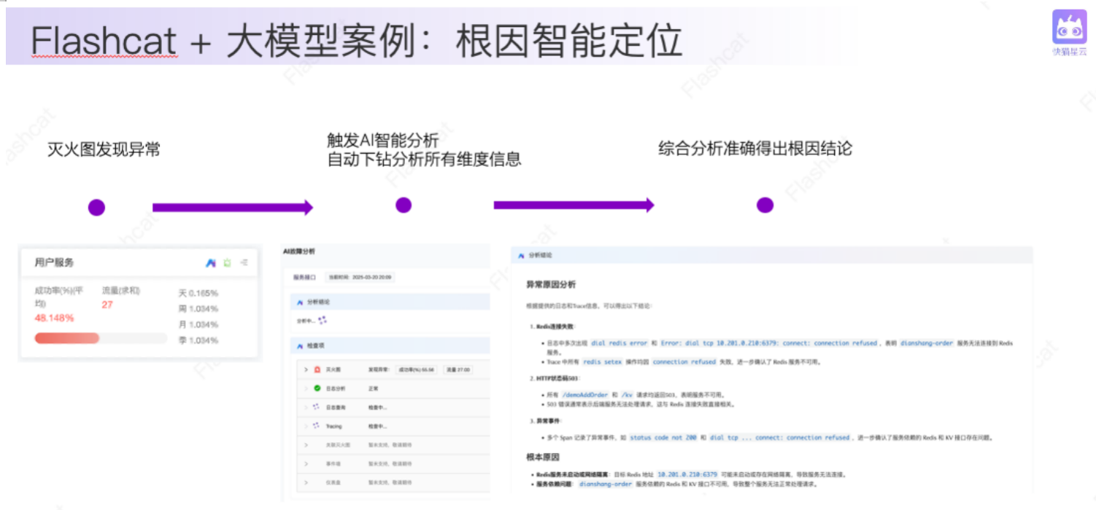1096x510 pixels.
Task: Click the 灭火图发现异常 step label
Action: [104, 150]
